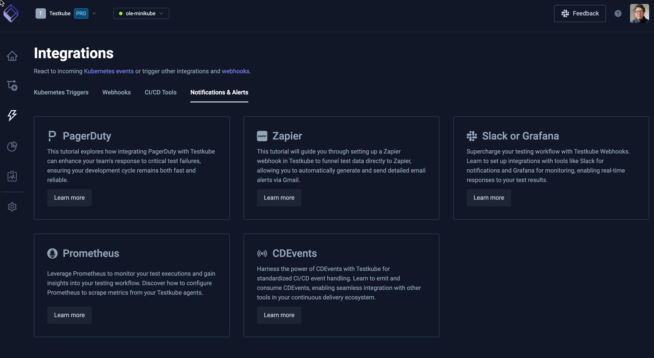
Task: Expand the Testkube PRO organization dropdown
Action: (94, 13)
